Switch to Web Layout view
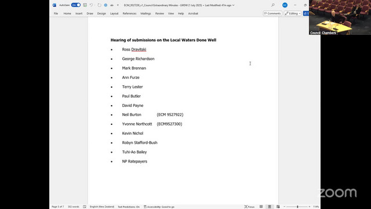 278,207
